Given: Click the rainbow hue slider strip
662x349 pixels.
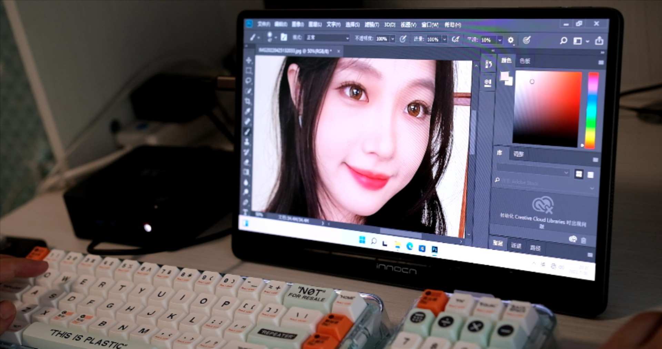Looking at the screenshot, I should click(592, 110).
